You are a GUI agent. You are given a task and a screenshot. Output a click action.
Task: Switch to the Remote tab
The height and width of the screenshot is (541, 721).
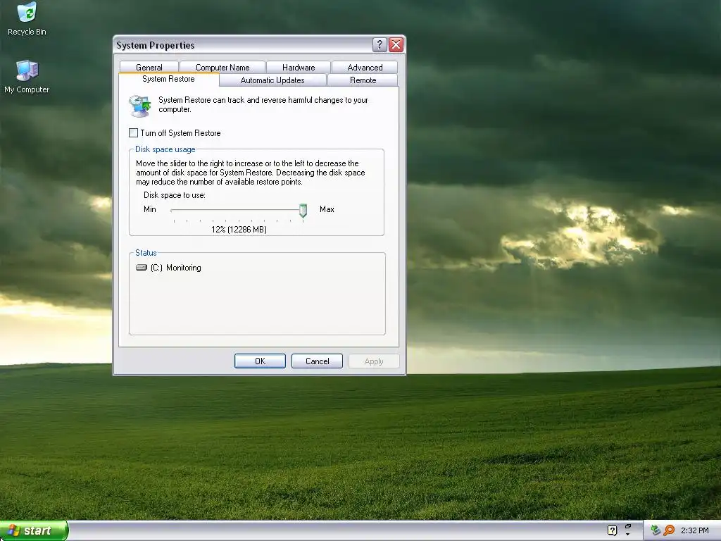click(363, 80)
